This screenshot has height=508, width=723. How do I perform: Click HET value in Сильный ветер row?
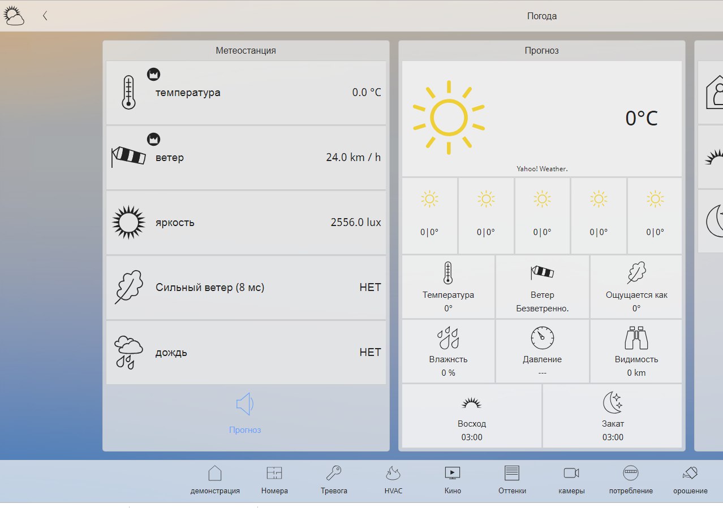pyautogui.click(x=370, y=287)
